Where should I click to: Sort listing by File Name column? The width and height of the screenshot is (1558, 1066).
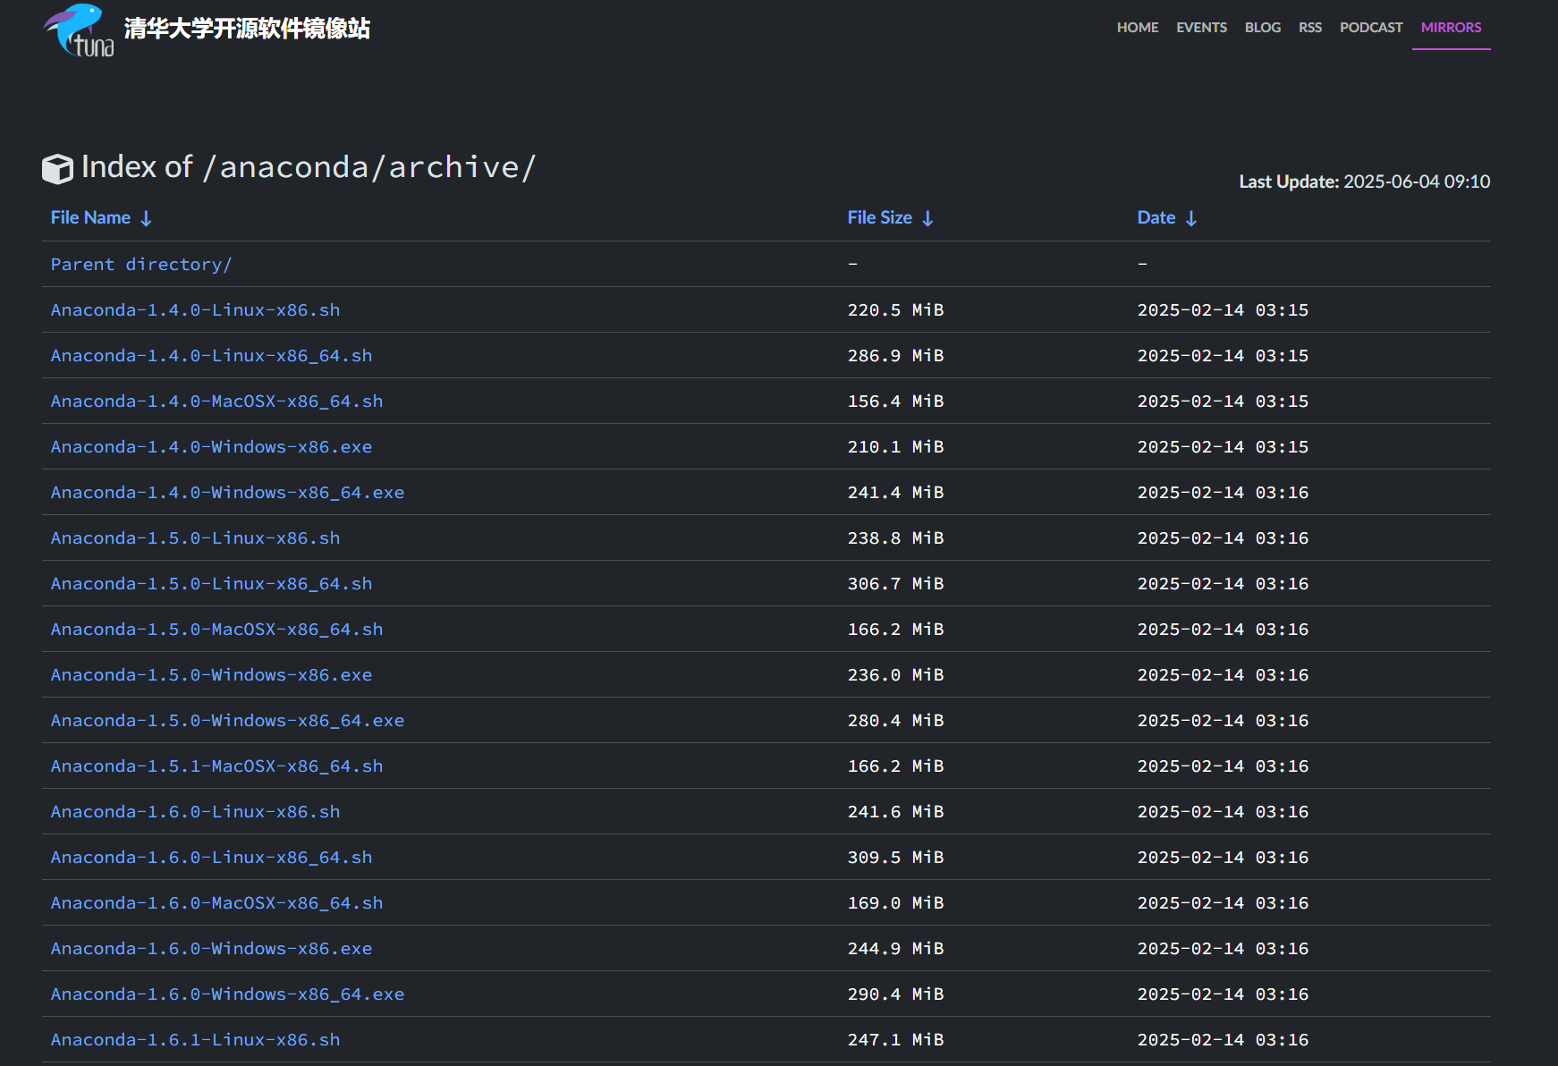(89, 217)
